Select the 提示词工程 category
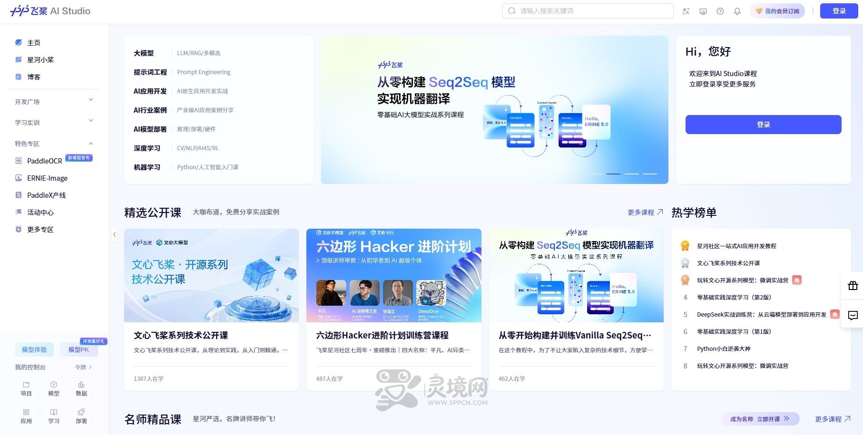This screenshot has width=863, height=435. coord(150,72)
